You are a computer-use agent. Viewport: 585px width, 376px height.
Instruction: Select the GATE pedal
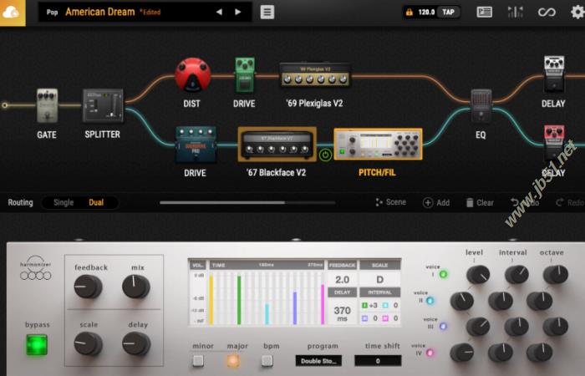click(x=47, y=105)
